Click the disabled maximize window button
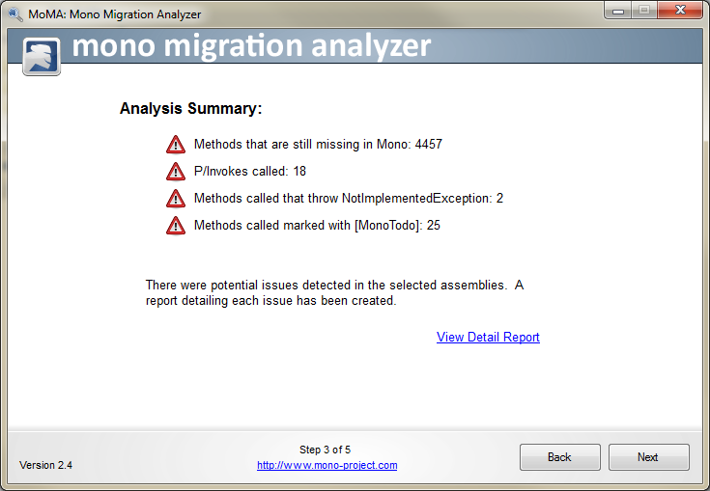 644,10
